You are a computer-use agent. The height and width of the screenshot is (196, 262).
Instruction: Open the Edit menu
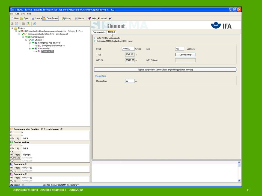click(17, 14)
